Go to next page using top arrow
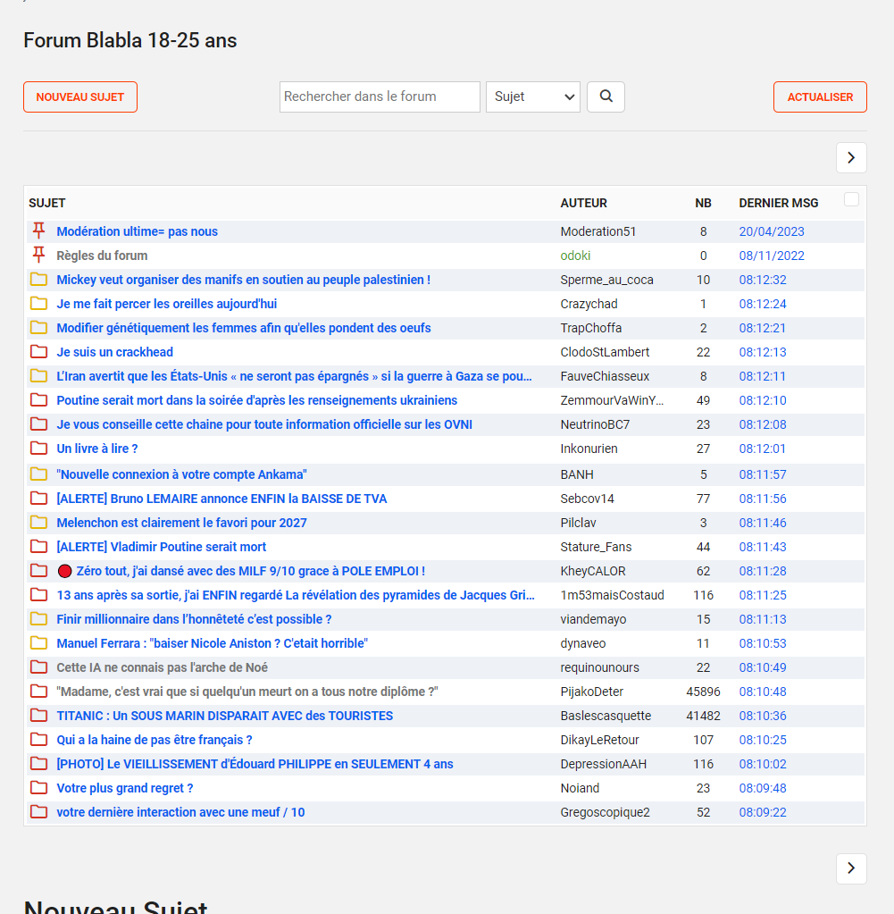Viewport: 894px width, 914px height. click(851, 158)
